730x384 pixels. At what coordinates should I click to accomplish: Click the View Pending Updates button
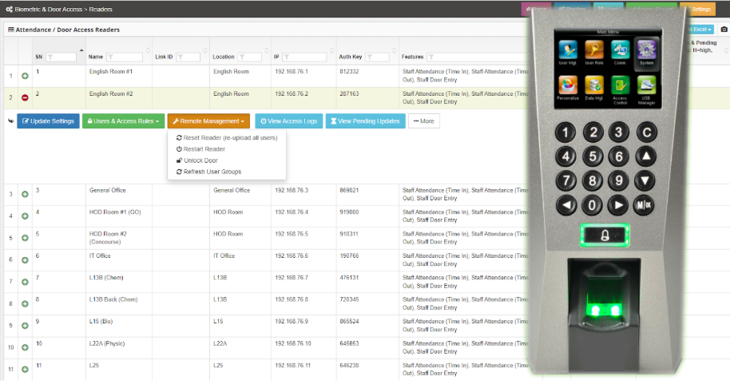tap(366, 121)
